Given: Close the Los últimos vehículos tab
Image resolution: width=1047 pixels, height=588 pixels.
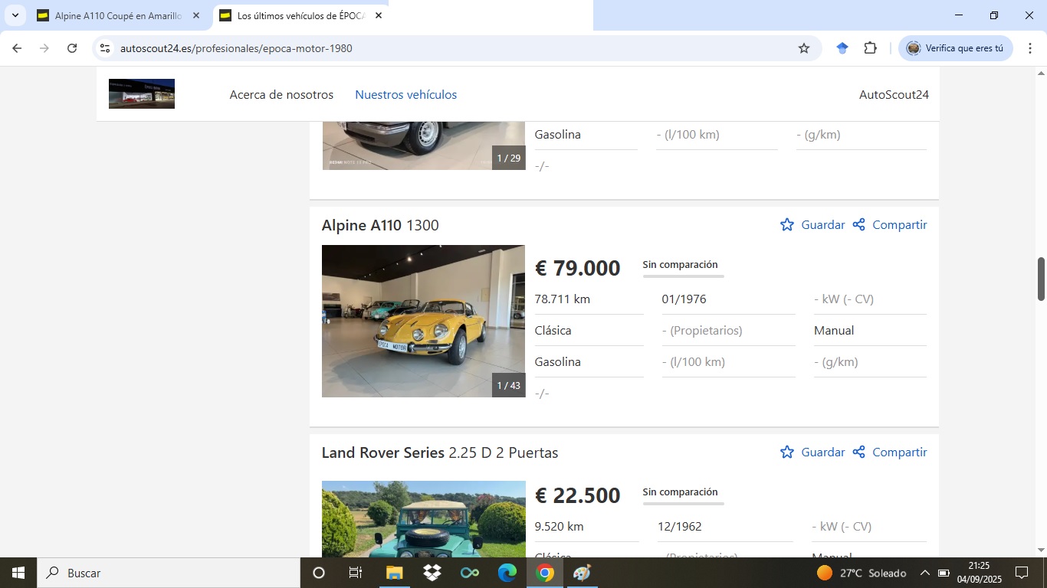Looking at the screenshot, I should (379, 15).
